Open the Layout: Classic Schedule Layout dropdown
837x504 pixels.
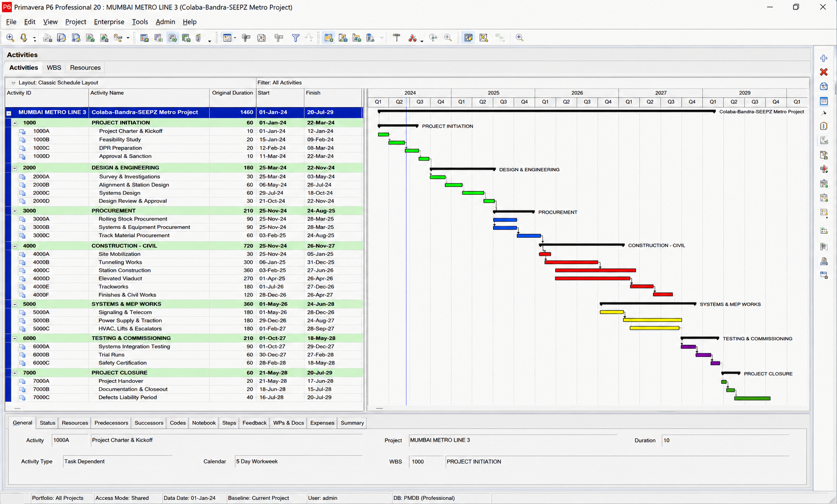pos(13,83)
